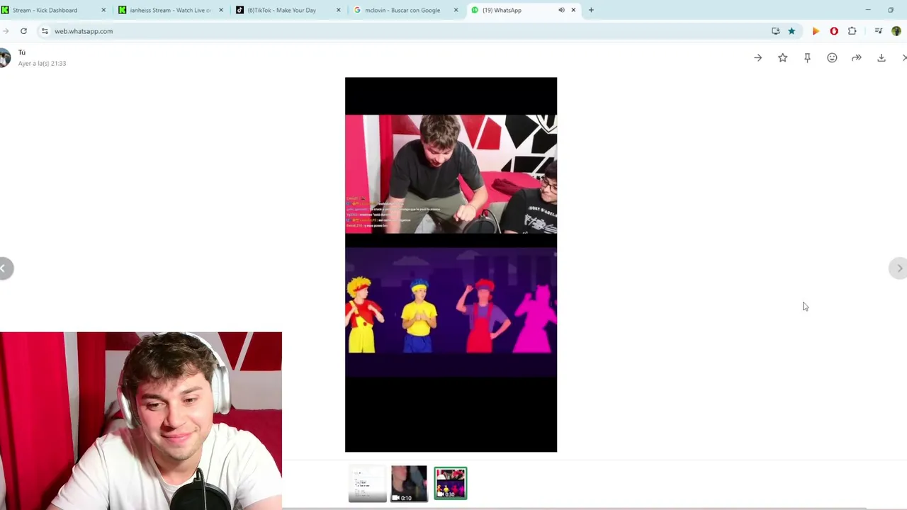Install WhatsApp web app icon
This screenshot has width=907, height=510.
(776, 31)
